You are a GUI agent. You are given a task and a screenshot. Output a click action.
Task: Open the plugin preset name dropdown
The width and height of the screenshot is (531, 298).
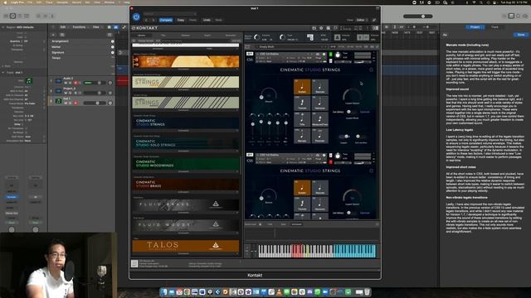tap(169, 14)
